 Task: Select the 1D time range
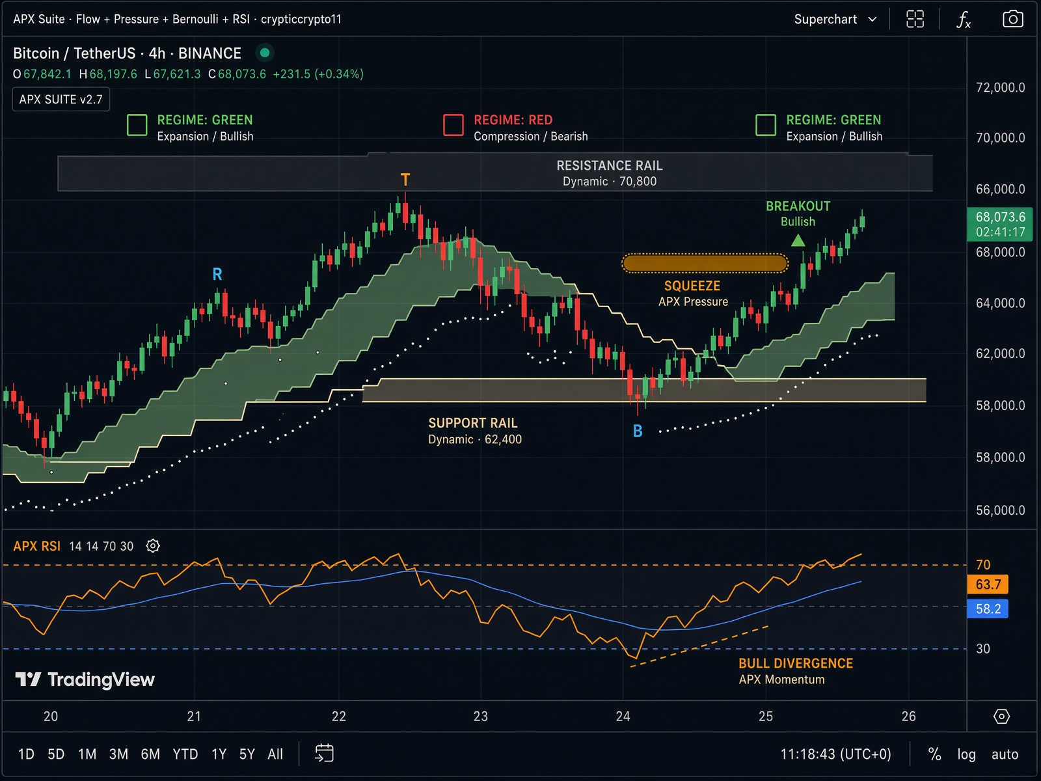tap(26, 754)
